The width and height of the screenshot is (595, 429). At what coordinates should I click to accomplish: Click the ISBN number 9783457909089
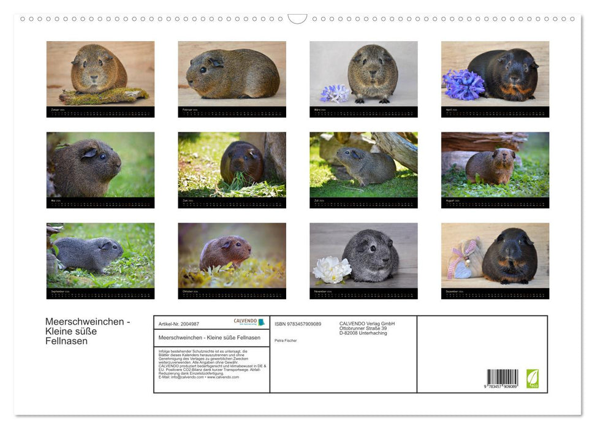tap(298, 324)
